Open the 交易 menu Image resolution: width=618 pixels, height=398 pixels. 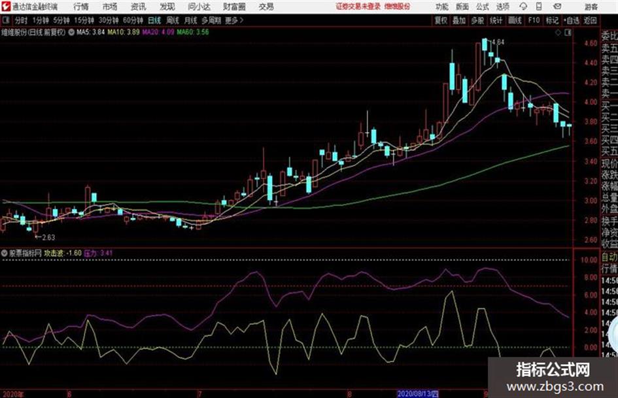[266, 7]
